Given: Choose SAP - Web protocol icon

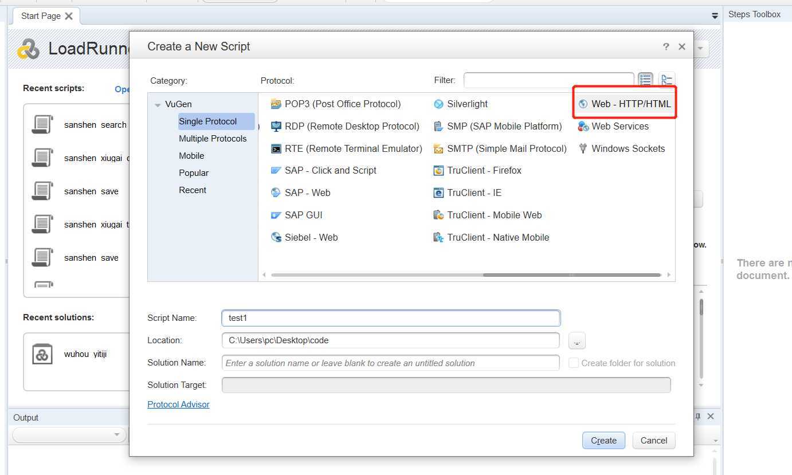Looking at the screenshot, I should coord(276,193).
